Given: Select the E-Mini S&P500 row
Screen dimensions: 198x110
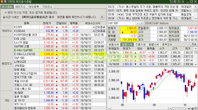Looking at the screenshot, I should [x=60, y=50].
